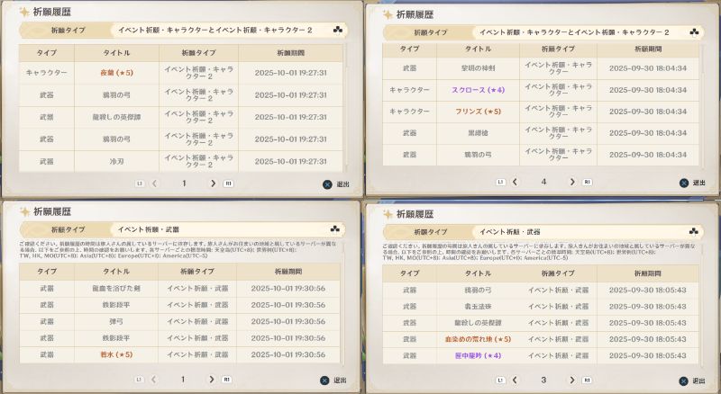Open wish type dropdown in page 1 weapon panel
The height and width of the screenshot is (394, 721).
[x=228, y=229]
